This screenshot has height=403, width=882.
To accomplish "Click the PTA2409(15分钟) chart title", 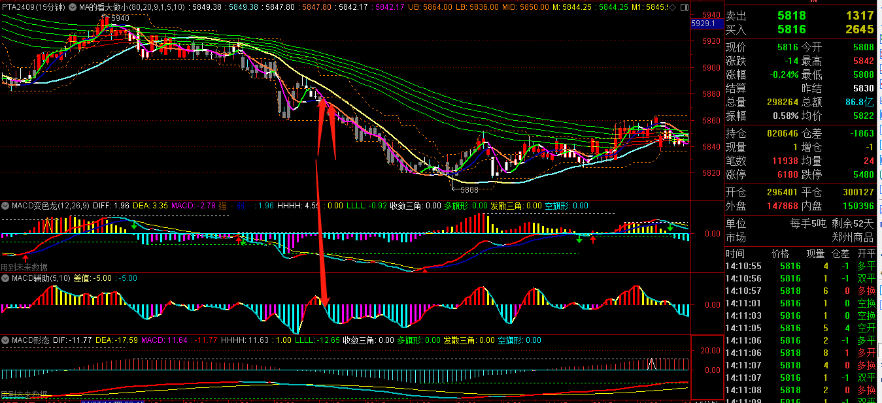I will 33,6.
